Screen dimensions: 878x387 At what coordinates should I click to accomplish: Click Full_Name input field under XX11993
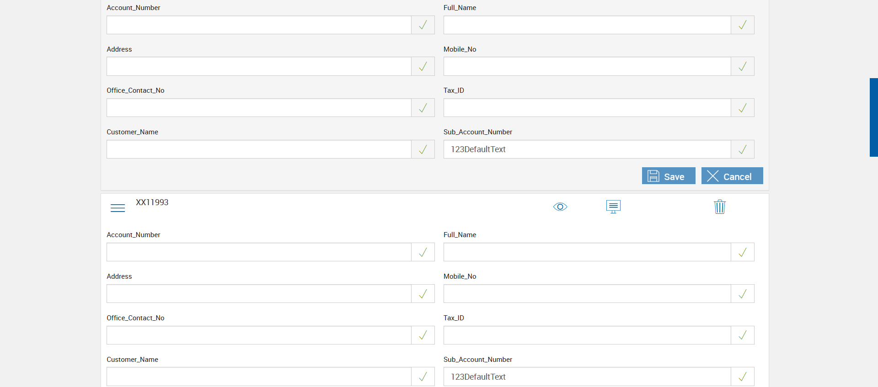tap(587, 252)
